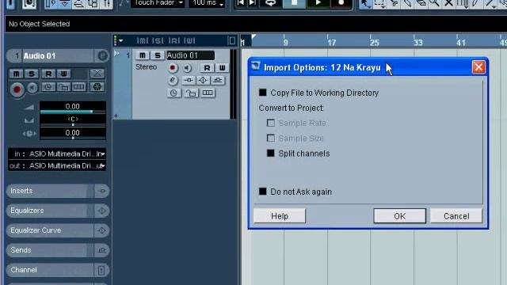Viewport: 507px width, 285px height.
Task: Start playback with the Play button
Action: pos(318,3)
